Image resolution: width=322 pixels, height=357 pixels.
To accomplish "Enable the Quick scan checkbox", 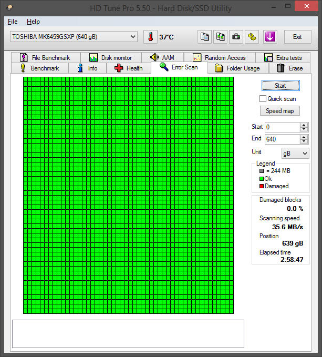I will pos(263,99).
